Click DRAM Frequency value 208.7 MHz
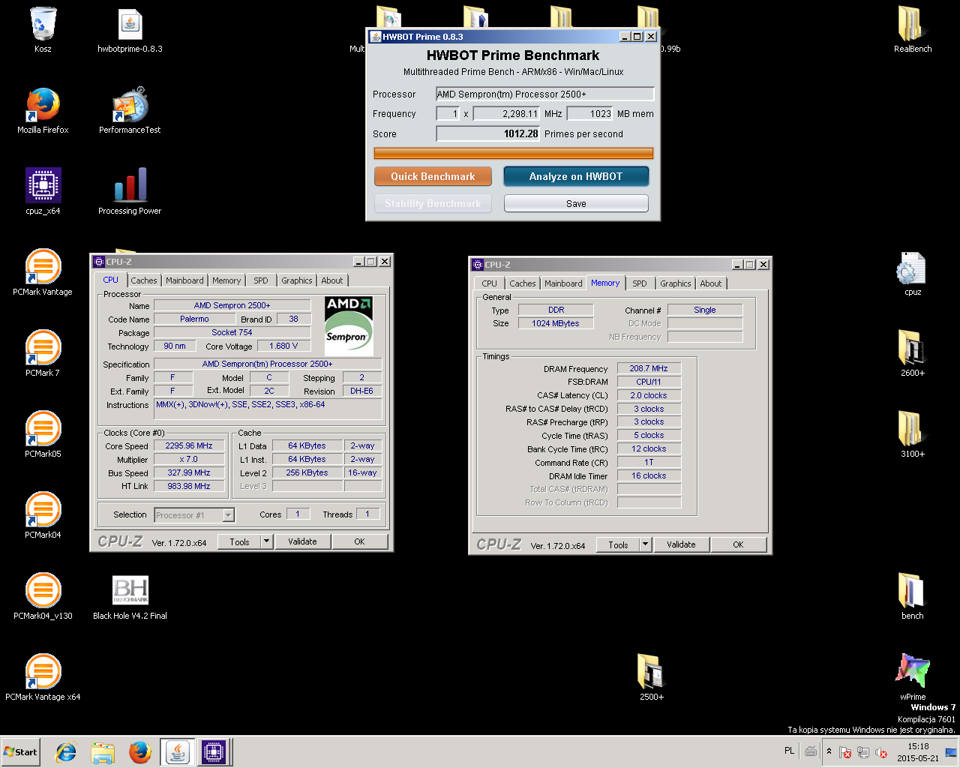This screenshot has height=768, width=960. (x=649, y=368)
